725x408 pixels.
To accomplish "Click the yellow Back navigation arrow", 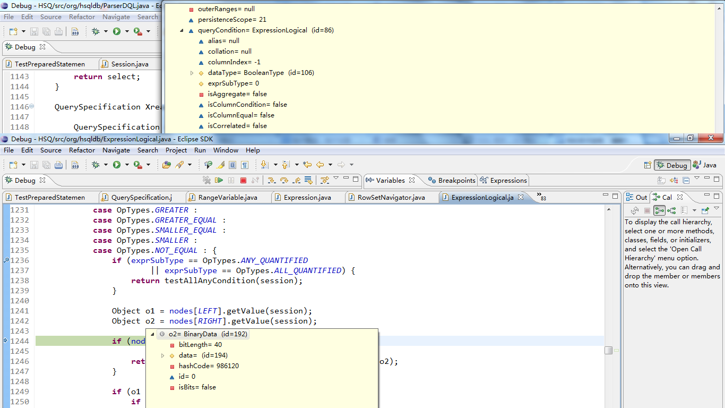I will coord(320,165).
